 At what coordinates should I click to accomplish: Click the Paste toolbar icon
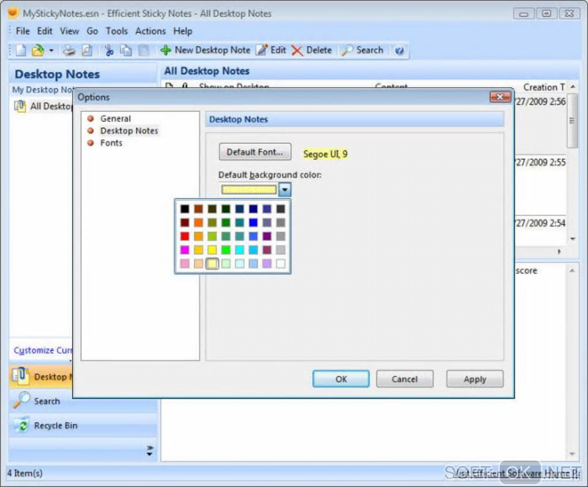click(144, 50)
